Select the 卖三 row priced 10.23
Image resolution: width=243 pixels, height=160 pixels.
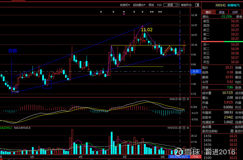[222, 30]
